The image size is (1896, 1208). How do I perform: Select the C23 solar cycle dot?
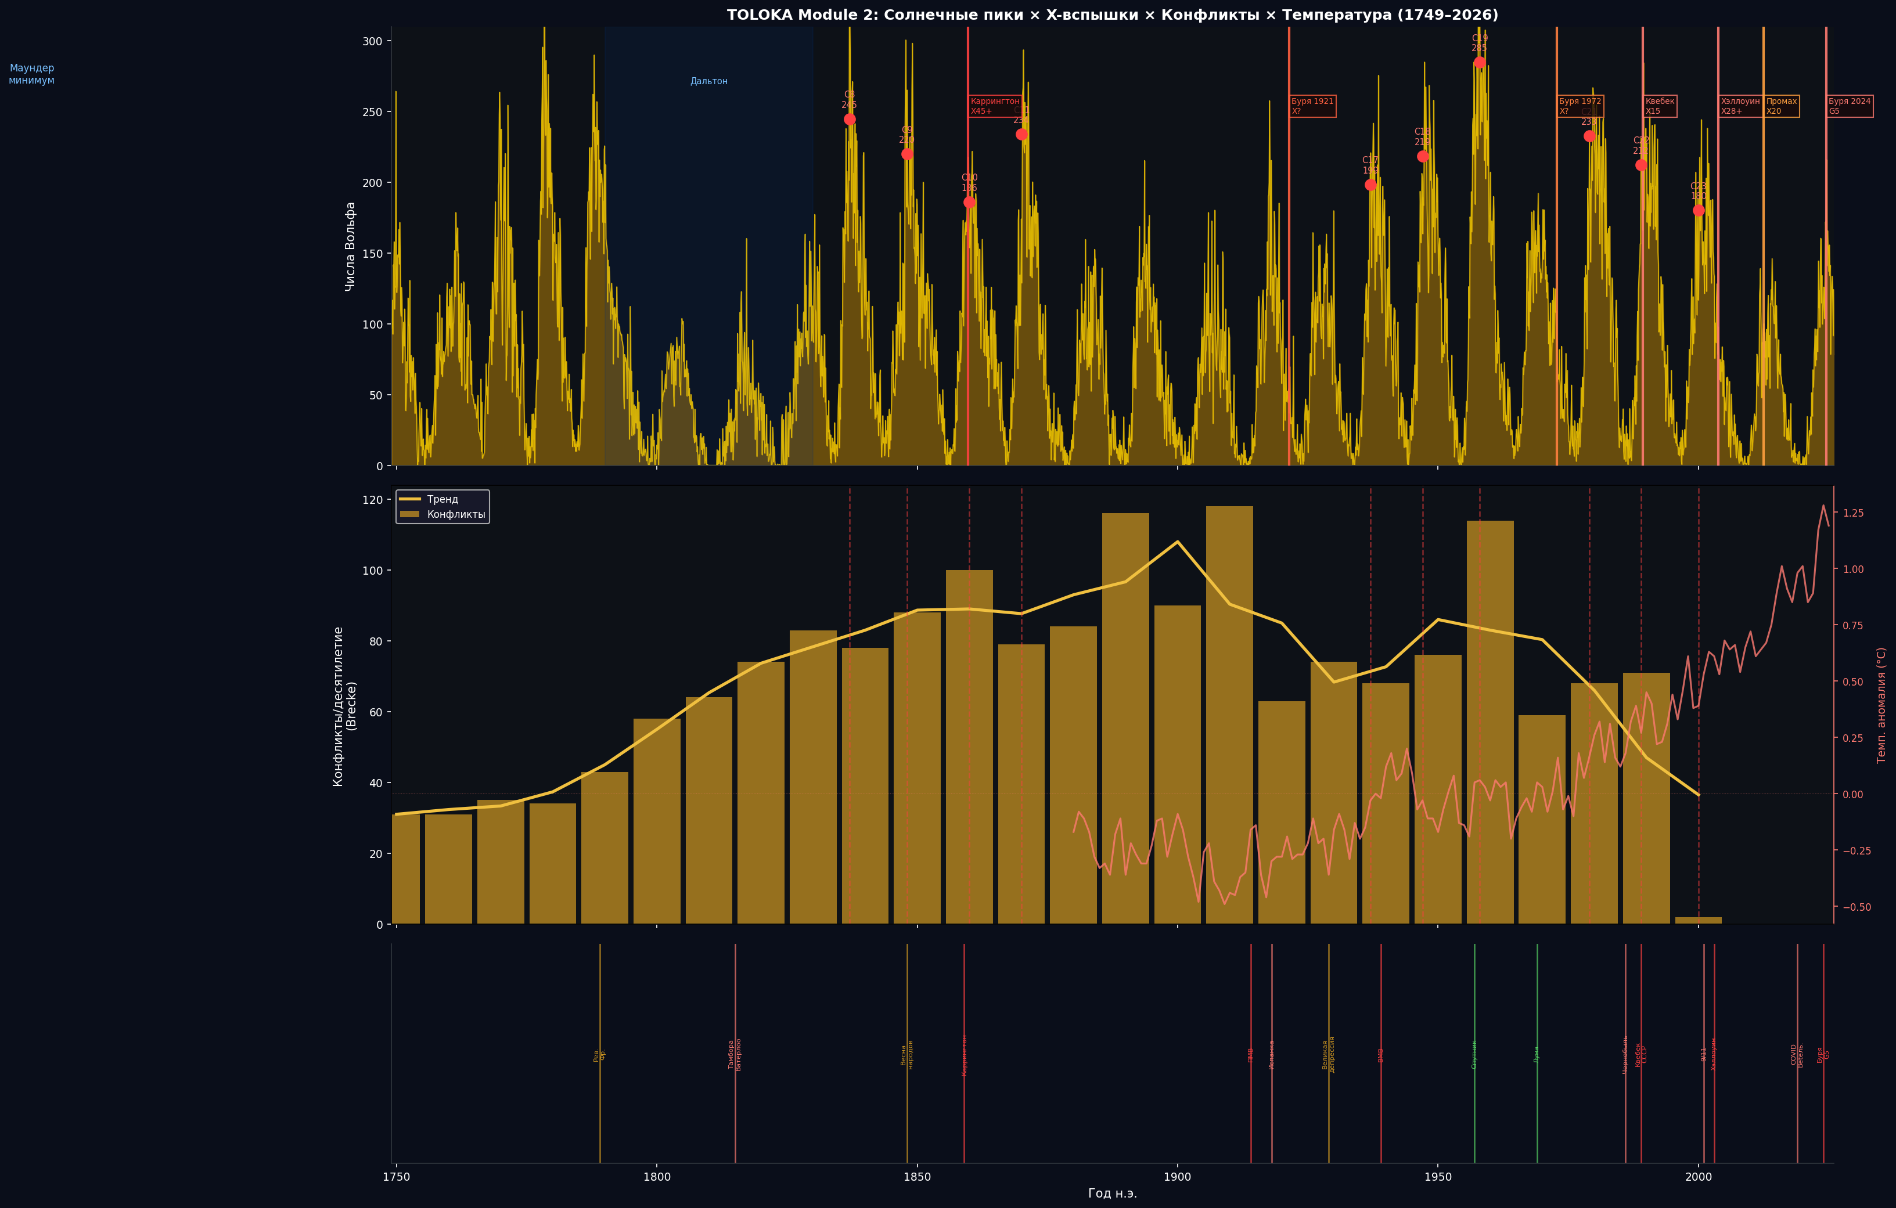point(1699,210)
